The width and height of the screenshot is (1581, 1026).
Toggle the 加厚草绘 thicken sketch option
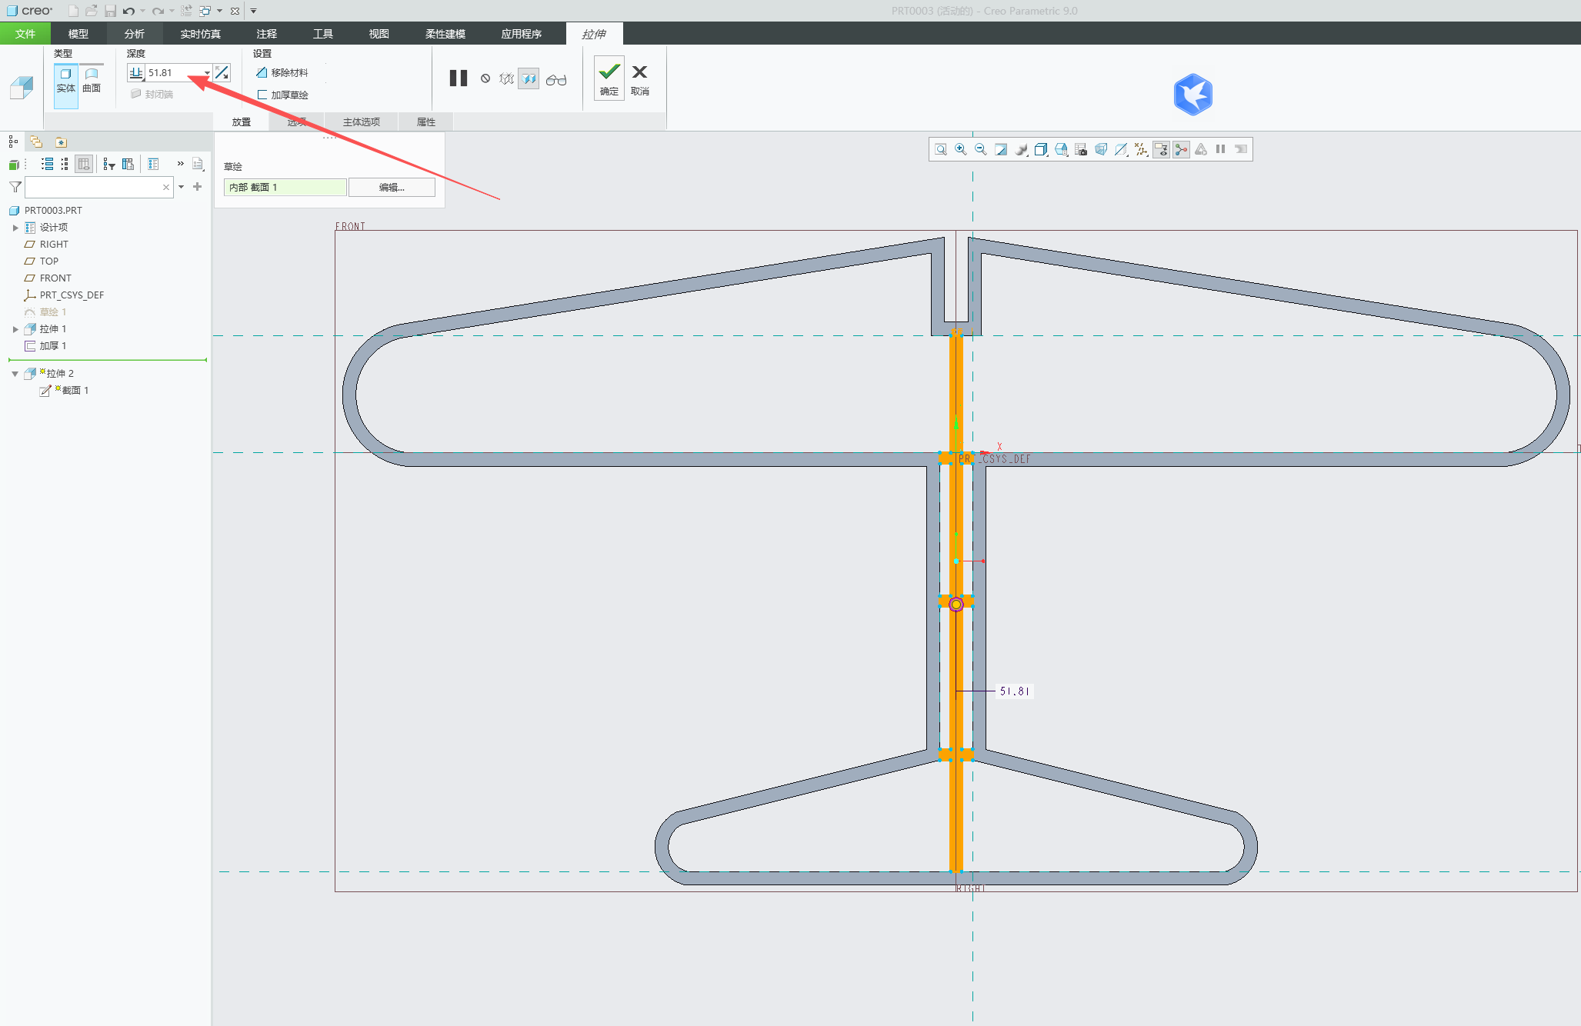282,95
